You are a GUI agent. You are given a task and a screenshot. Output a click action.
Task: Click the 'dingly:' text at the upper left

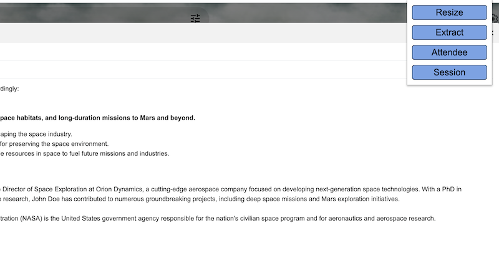(x=9, y=88)
